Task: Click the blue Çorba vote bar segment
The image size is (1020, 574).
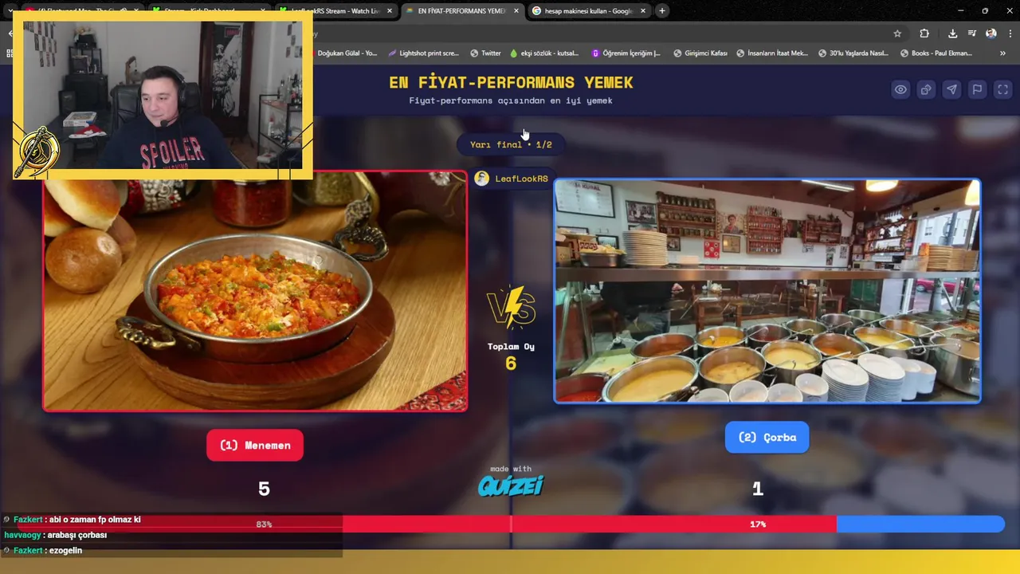Action: [920, 524]
